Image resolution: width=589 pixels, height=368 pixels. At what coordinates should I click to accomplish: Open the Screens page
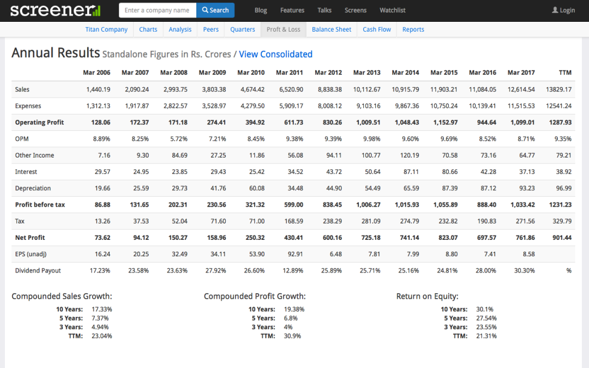356,10
